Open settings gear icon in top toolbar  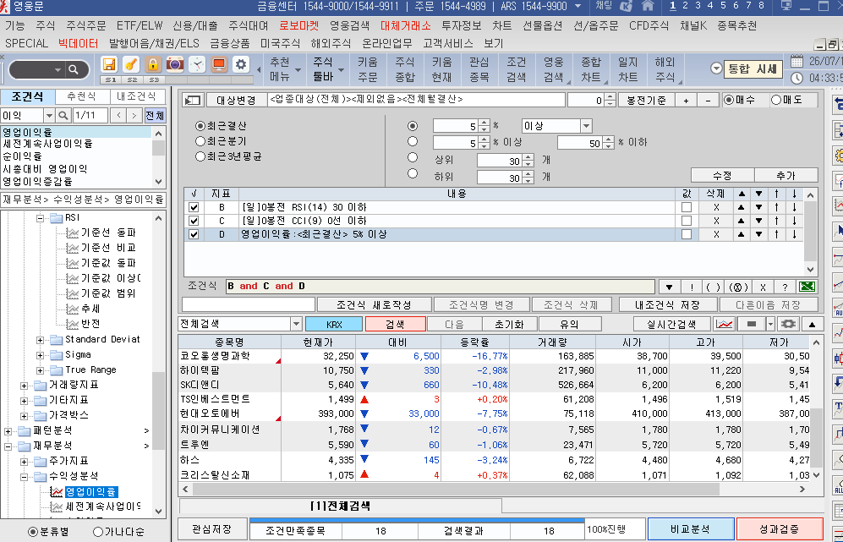(x=241, y=64)
